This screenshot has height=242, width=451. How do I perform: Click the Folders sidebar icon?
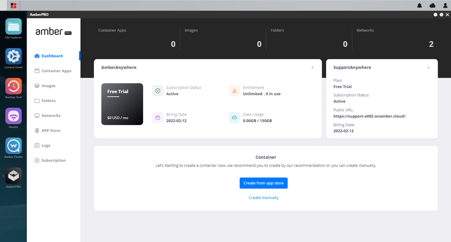pos(37,101)
